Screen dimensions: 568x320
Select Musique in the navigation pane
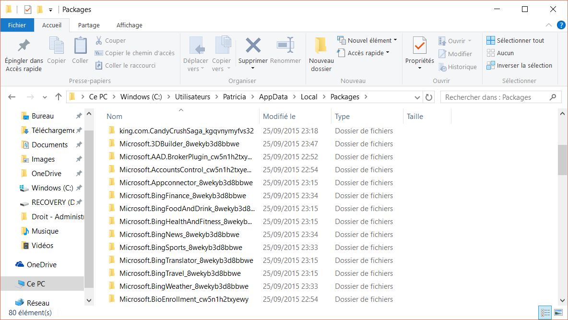(45, 231)
